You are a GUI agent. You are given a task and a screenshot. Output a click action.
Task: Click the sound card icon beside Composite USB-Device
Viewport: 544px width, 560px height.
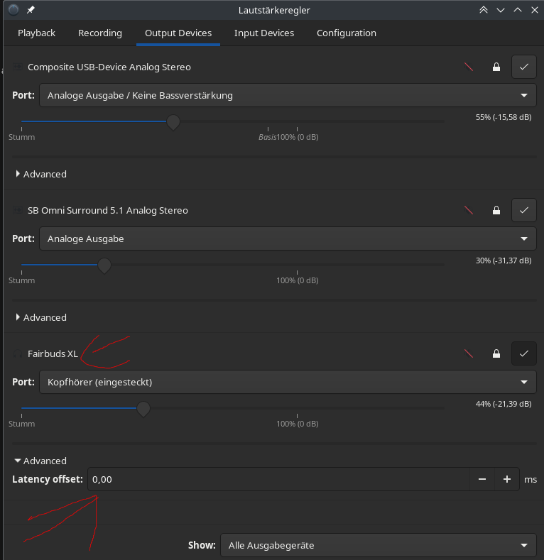(18, 67)
